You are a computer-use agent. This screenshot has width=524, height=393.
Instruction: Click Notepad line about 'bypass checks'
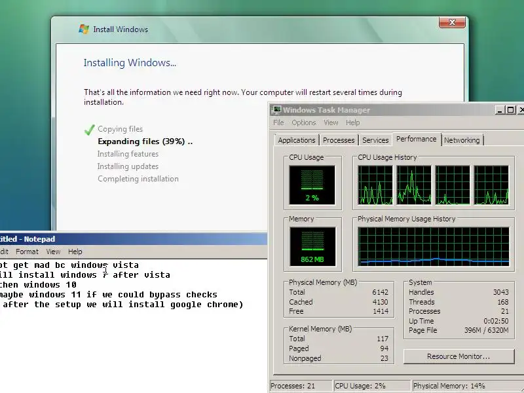[109, 295]
